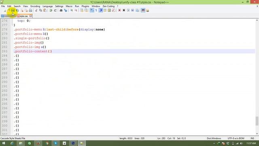Toggle INS insert mode in status bar

(x=252, y=138)
